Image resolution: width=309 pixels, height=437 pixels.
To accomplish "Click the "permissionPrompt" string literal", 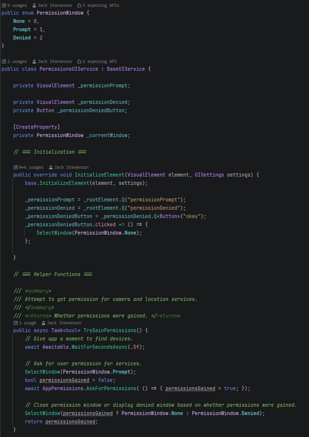I will tap(154, 200).
